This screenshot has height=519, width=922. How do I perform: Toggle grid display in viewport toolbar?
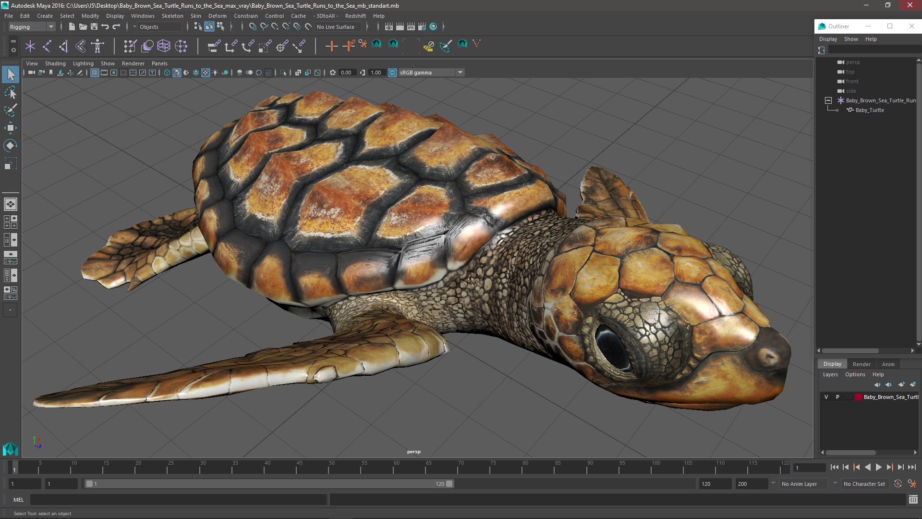95,73
